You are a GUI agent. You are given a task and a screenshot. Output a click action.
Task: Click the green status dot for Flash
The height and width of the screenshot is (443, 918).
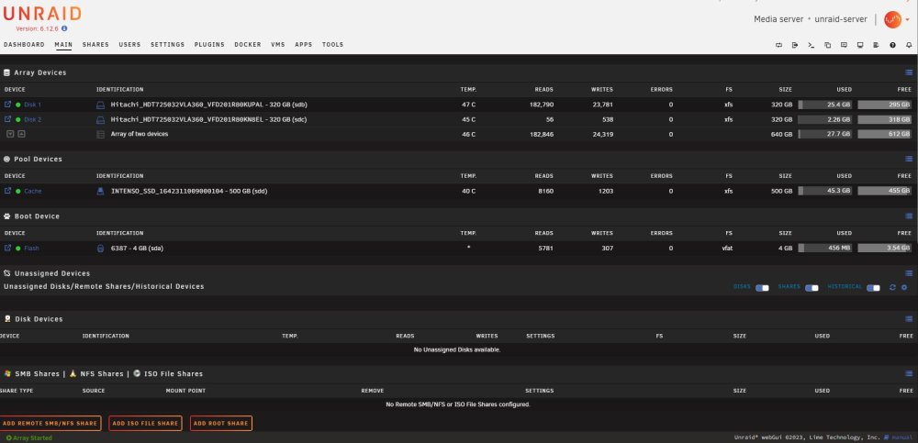pyautogui.click(x=18, y=249)
